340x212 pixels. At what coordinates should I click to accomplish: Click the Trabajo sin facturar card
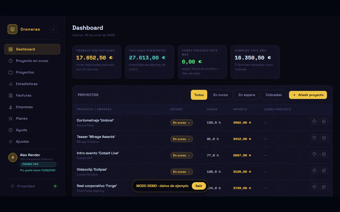point(97,62)
